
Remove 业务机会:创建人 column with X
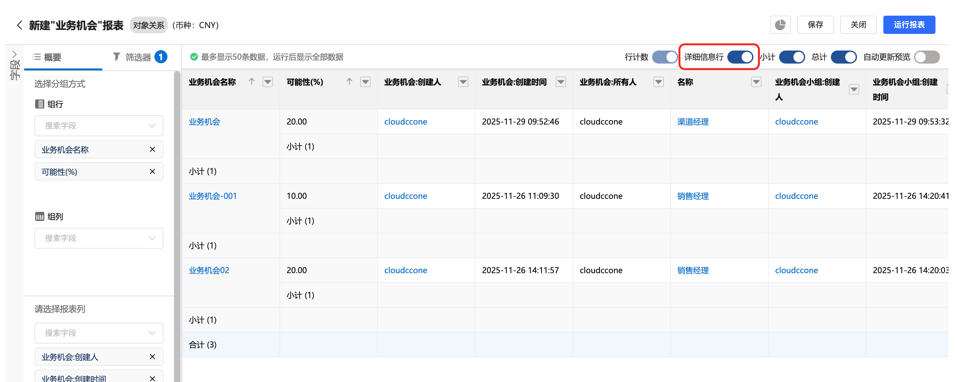152,357
